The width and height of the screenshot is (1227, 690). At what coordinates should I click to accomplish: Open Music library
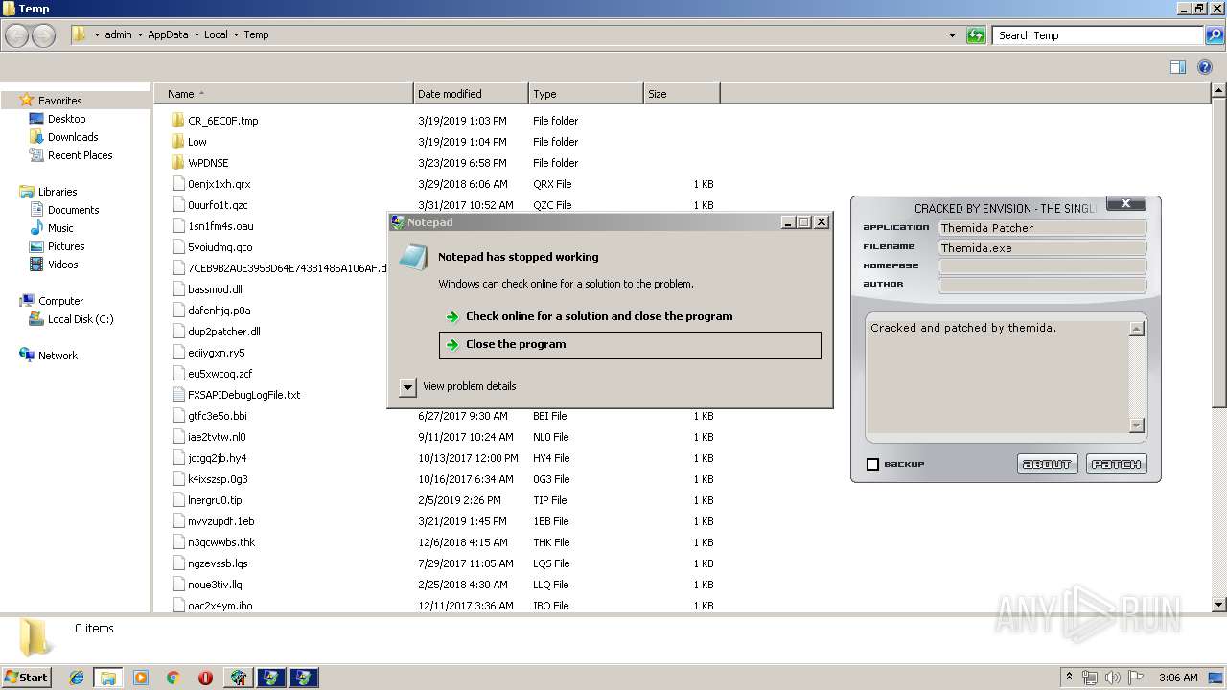tap(60, 228)
